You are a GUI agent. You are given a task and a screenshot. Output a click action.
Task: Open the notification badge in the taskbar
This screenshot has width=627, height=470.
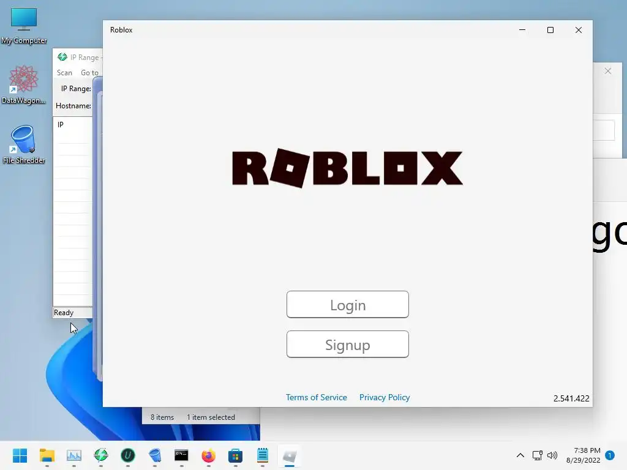coord(610,455)
